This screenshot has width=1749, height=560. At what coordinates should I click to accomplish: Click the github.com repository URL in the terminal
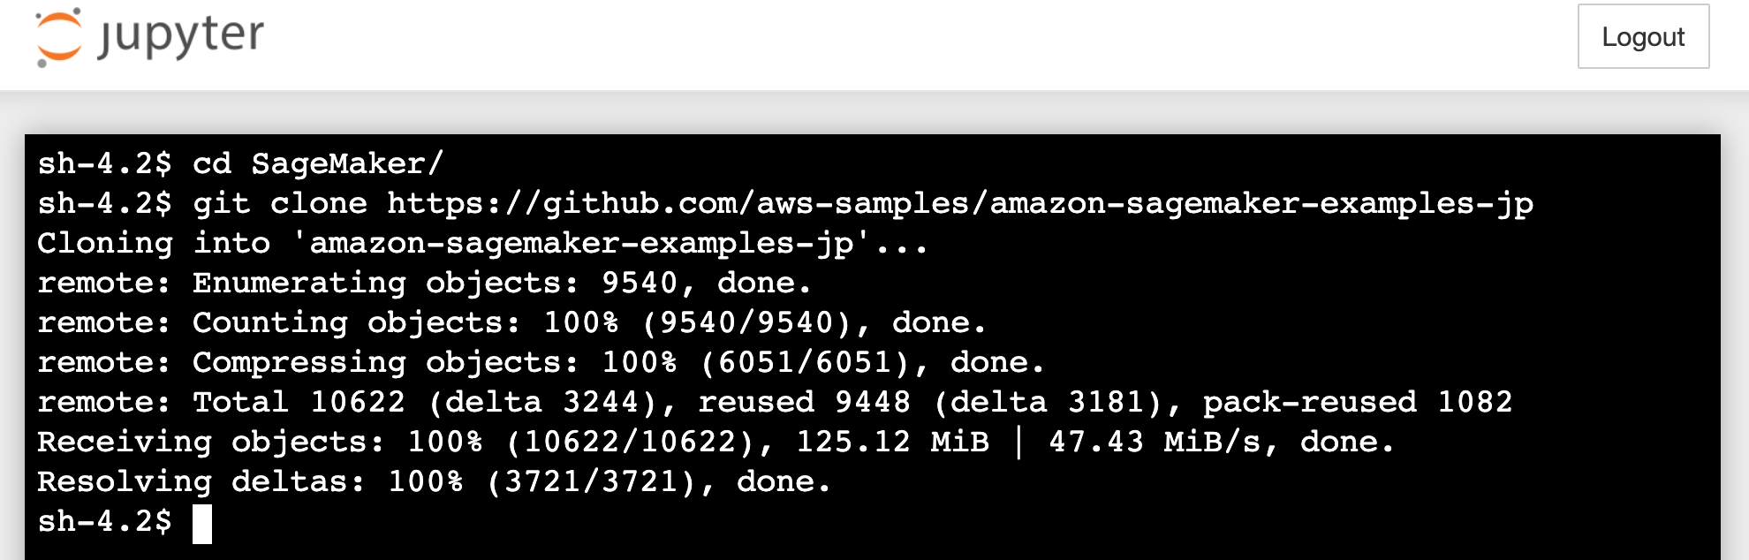coord(960,204)
